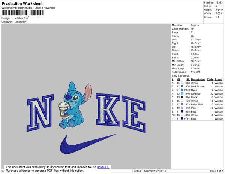
Task: Click the Cyan stitch count 2370
Action: tap(187, 90)
